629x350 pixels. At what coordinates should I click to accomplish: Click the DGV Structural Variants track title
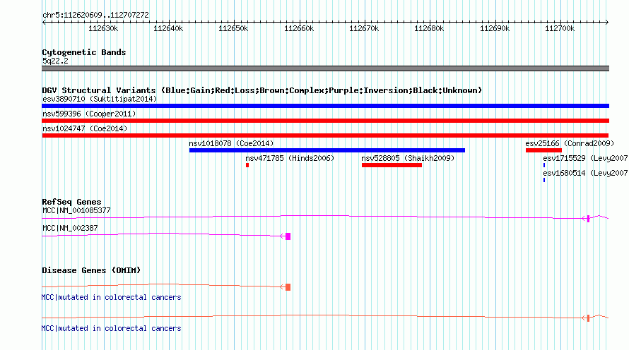[262, 90]
